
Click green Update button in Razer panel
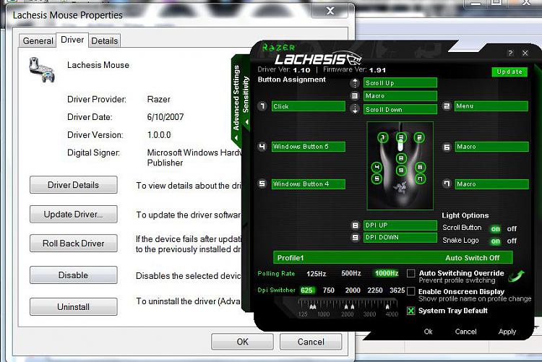click(509, 72)
